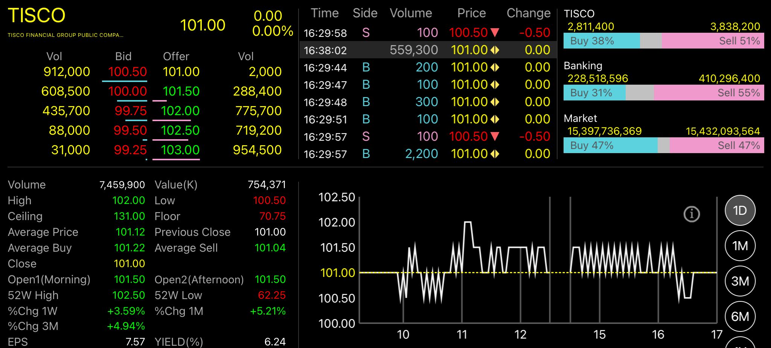The width and height of the screenshot is (771, 348).
Task: Click the 15 hour chart axis label
Action: (x=599, y=334)
